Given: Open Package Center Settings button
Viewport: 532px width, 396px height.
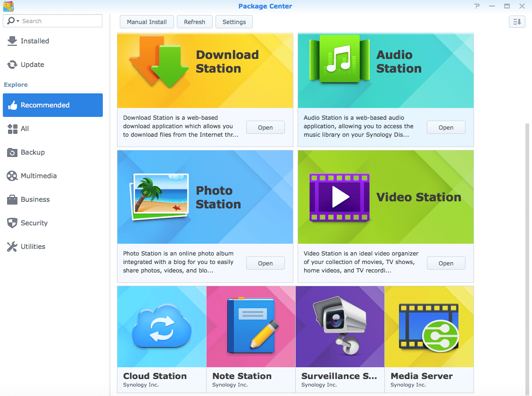Looking at the screenshot, I should [234, 22].
